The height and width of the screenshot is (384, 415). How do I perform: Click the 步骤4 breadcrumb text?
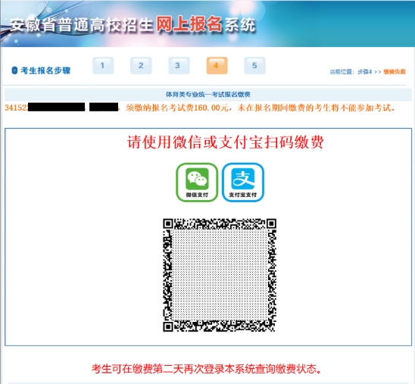(364, 72)
